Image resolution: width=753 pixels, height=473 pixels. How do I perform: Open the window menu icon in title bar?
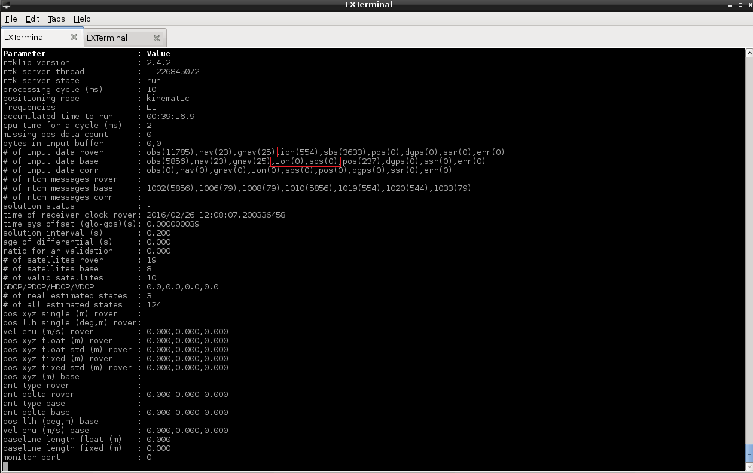click(x=5, y=5)
